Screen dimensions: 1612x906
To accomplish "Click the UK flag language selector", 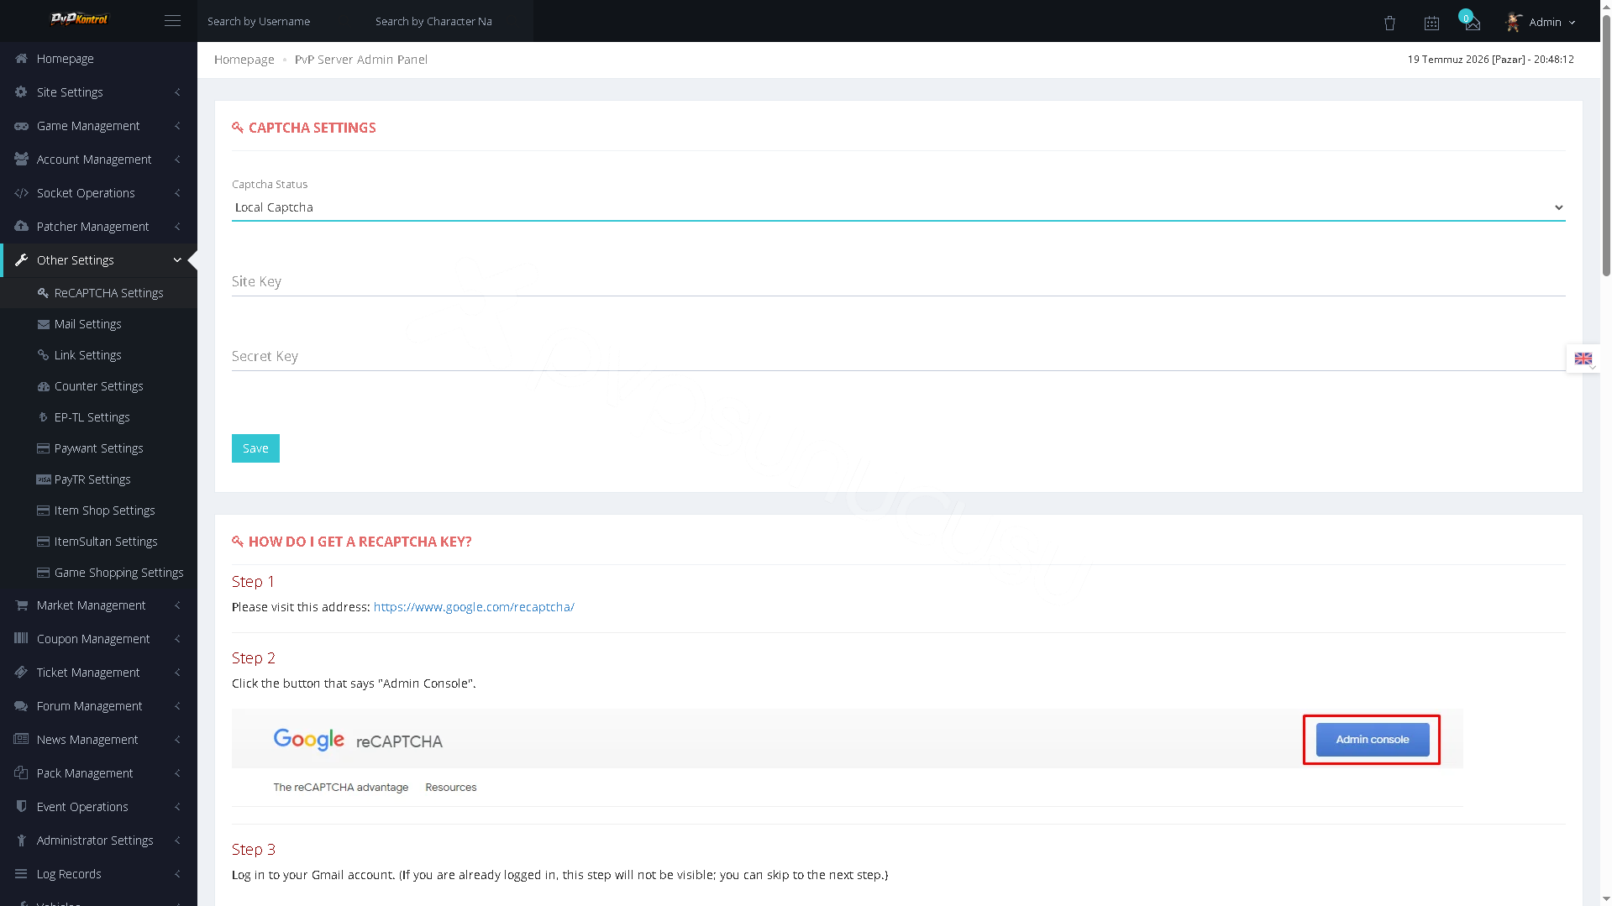I will [1583, 359].
